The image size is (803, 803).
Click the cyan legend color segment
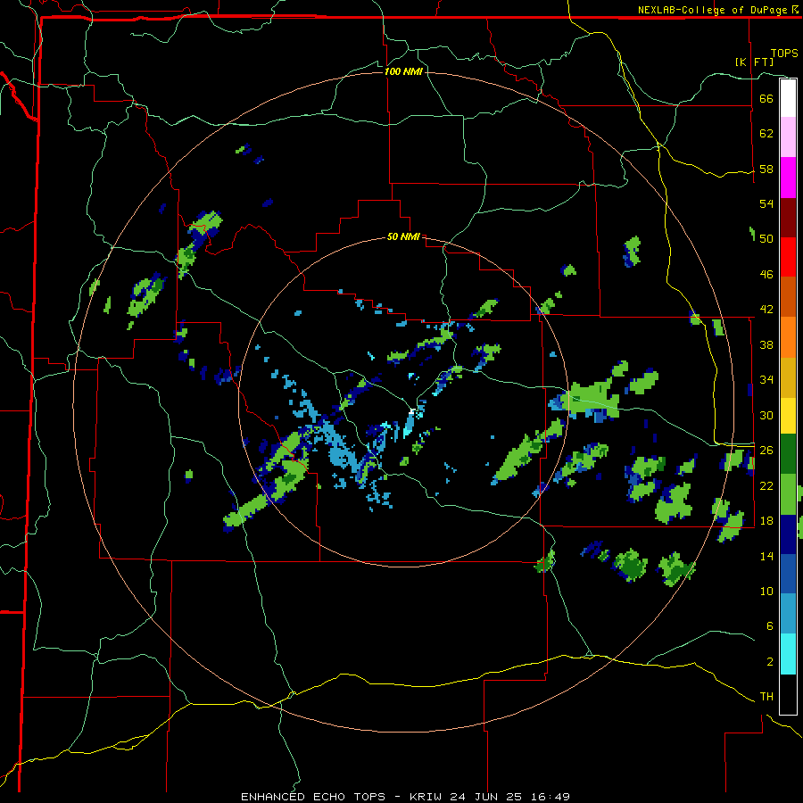[x=788, y=655]
